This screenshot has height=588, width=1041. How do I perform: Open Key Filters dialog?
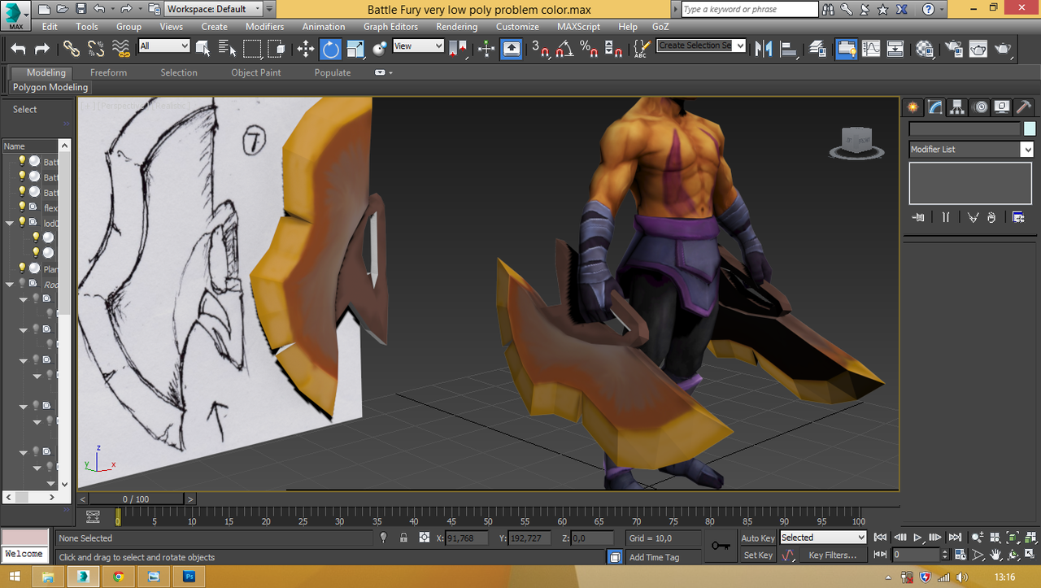coord(833,555)
